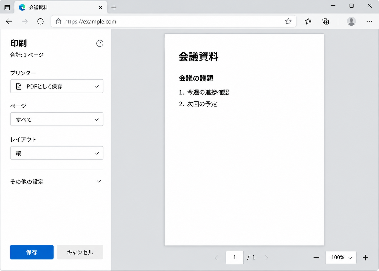Image resolution: width=379 pixels, height=271 pixels.
Task: Click the address bar with https://example.com
Action: [x=174, y=21]
